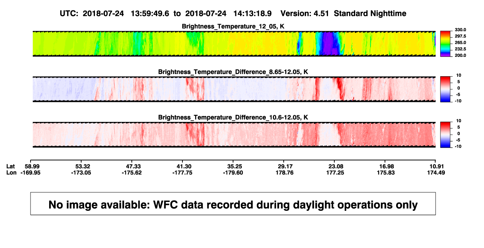This screenshot has height=248, width=484.
Task: Click the 330.0 color scale label
Action: pyautogui.click(x=460, y=30)
